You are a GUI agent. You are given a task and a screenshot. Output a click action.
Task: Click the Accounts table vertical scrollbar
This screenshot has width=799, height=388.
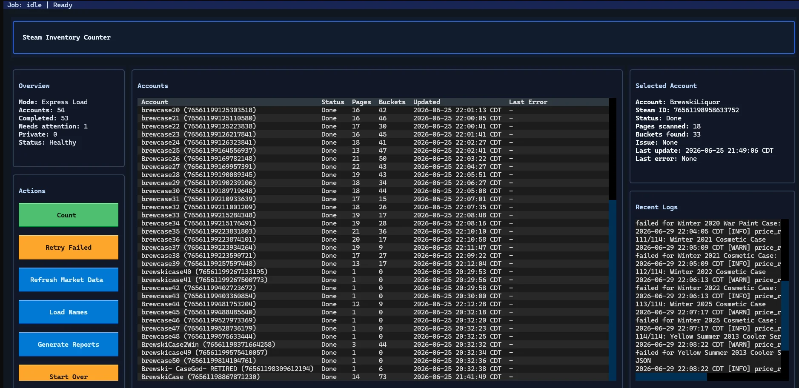coord(613,290)
